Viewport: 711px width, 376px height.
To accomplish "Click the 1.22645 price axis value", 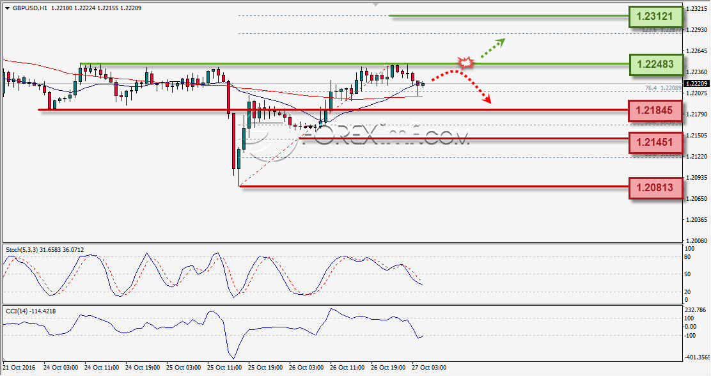I will [698, 51].
